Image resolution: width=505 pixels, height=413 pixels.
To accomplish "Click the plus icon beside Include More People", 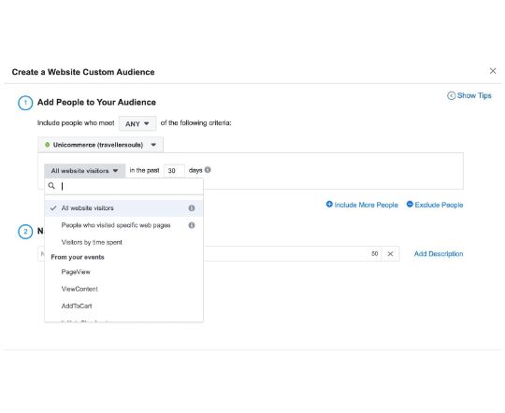I will (329, 204).
